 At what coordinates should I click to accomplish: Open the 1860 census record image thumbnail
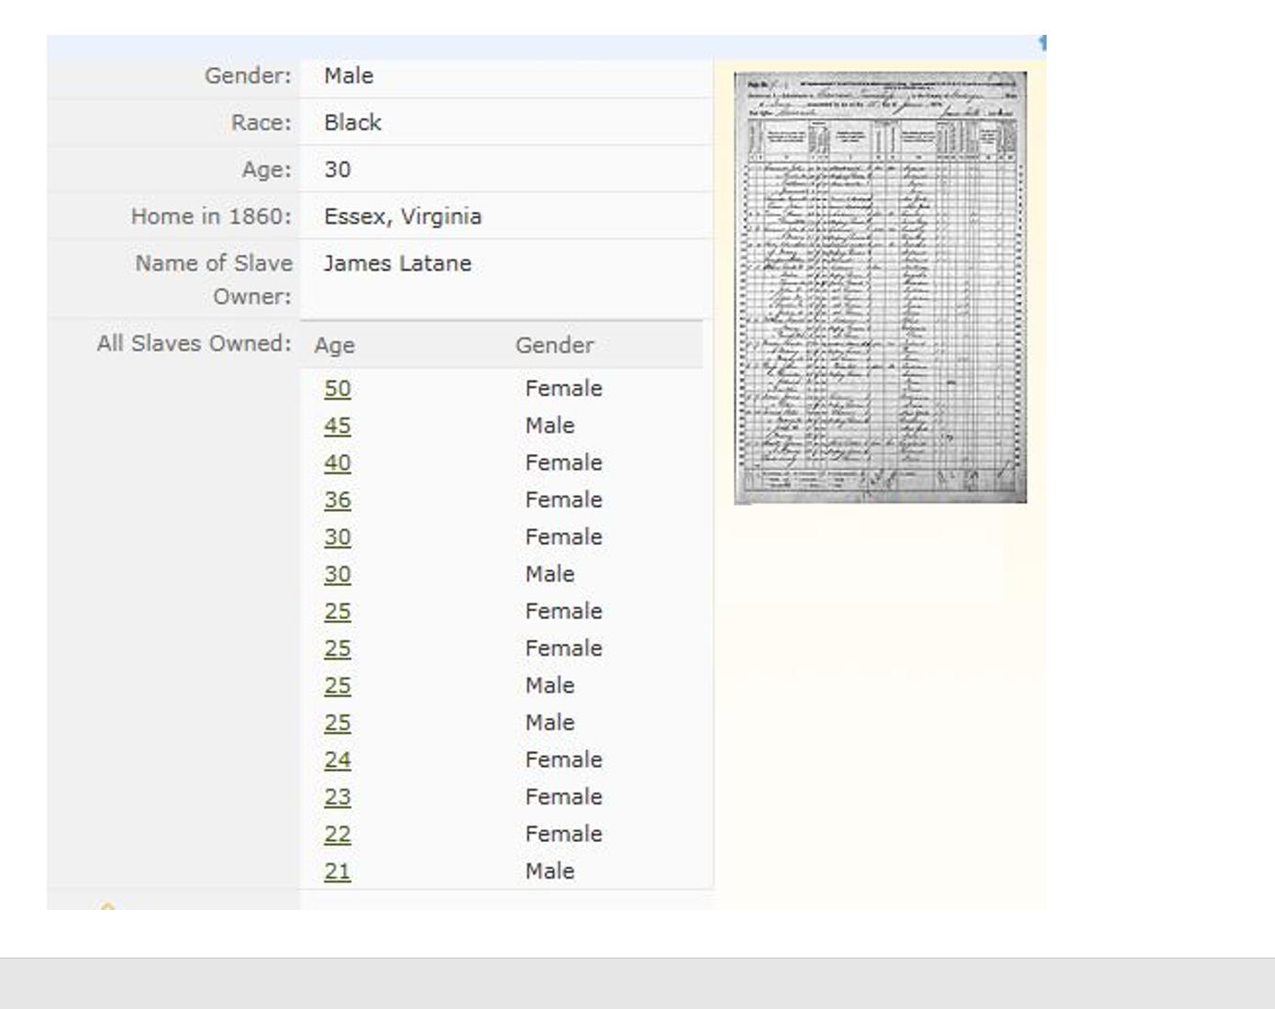point(880,287)
